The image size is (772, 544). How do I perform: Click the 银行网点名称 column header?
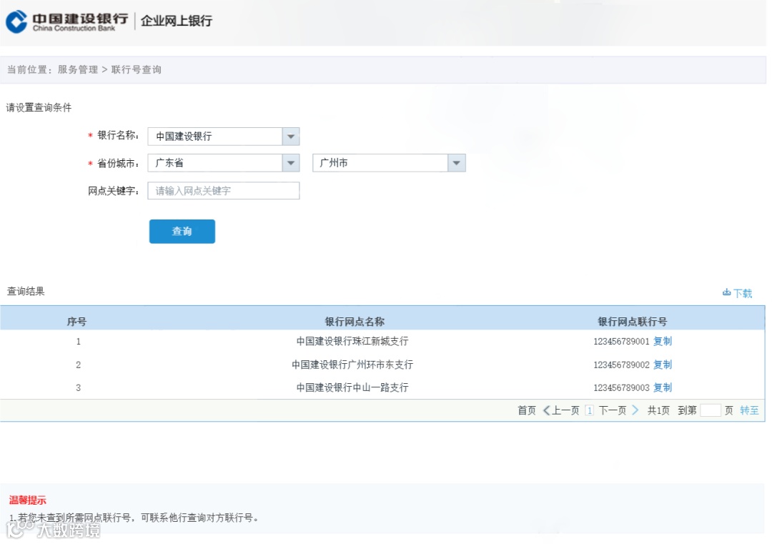click(355, 322)
